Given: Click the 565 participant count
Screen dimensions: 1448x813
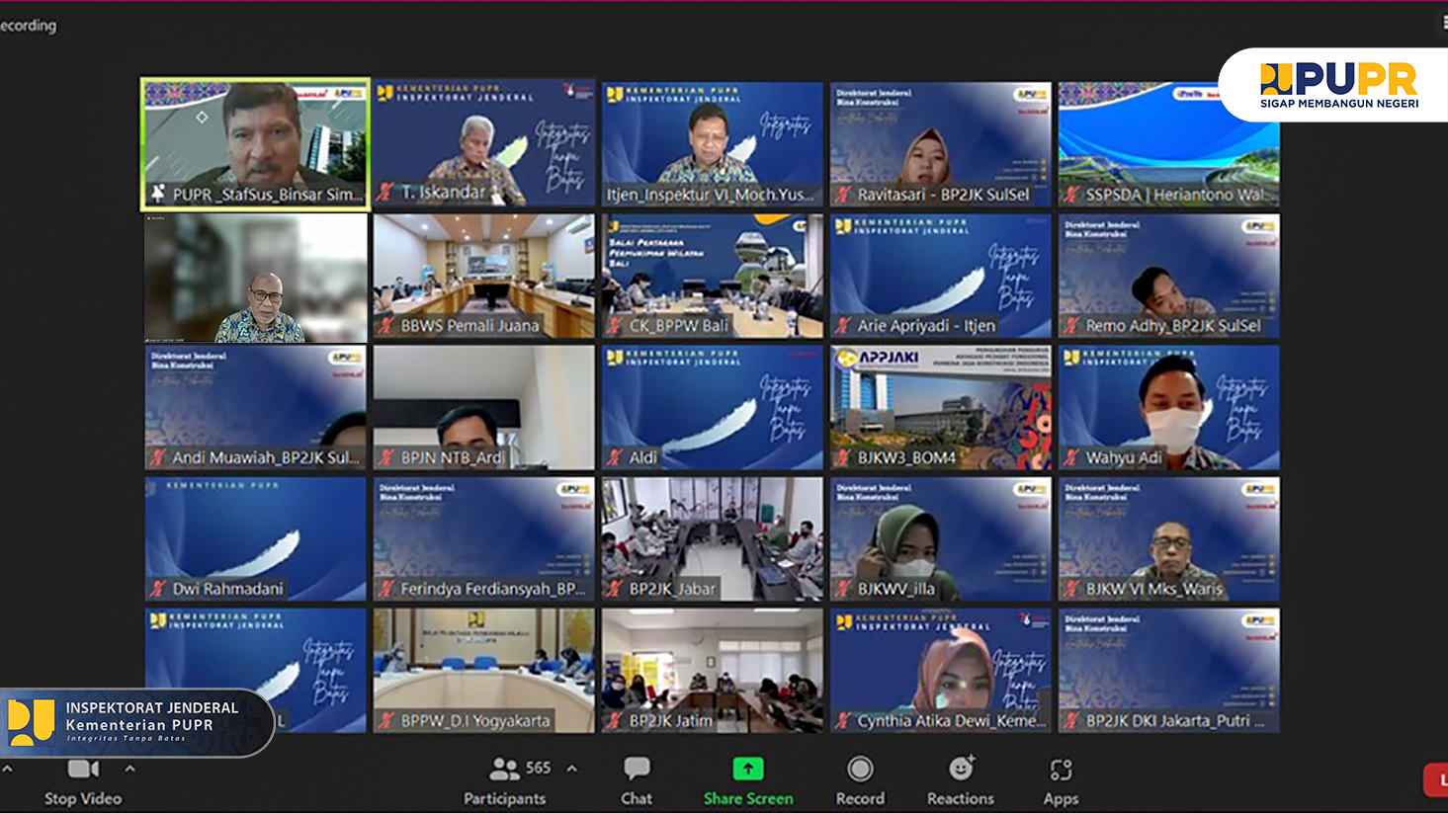Looking at the screenshot, I should point(539,768).
